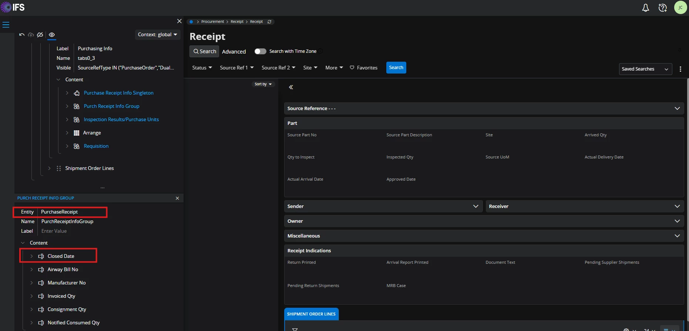Click the refresh icon beside the breadcrumb
This screenshot has width=689, height=331.
269,22
